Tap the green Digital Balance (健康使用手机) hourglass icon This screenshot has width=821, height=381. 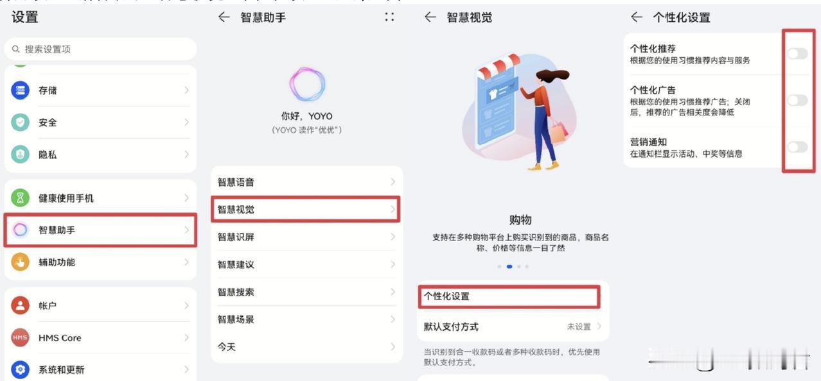point(21,198)
